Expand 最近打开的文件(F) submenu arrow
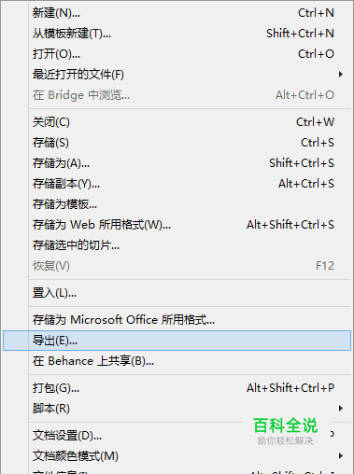The width and height of the screenshot is (354, 474). (341, 75)
